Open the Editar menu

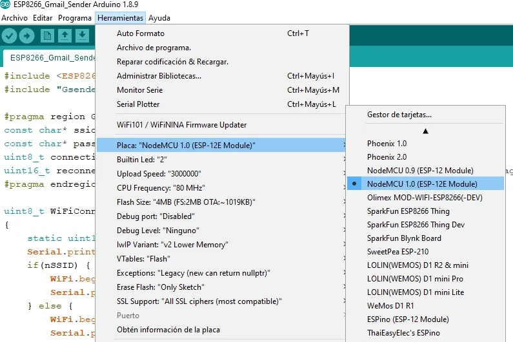43,18
